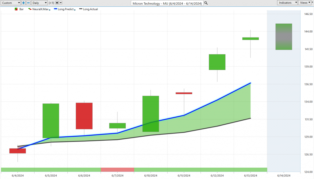Open the Custom date range dropdown
This screenshot has width=314, height=179.
(x=11, y=3)
